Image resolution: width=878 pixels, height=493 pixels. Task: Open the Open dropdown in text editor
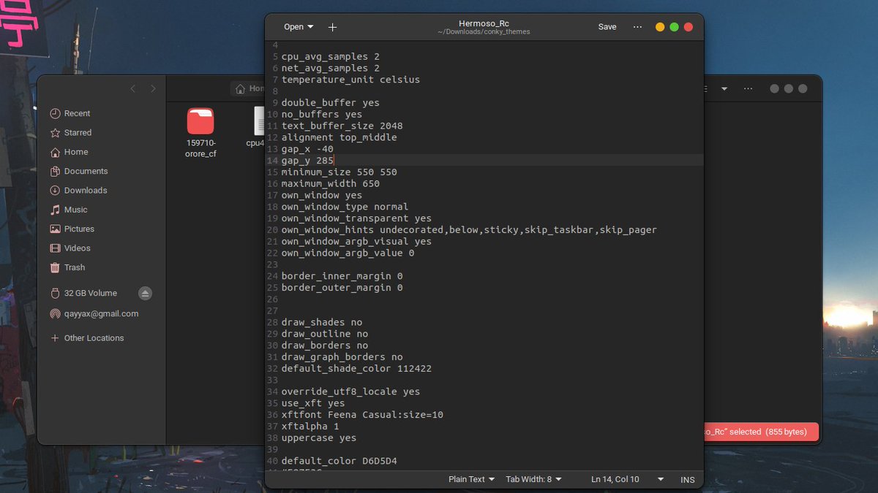(299, 27)
